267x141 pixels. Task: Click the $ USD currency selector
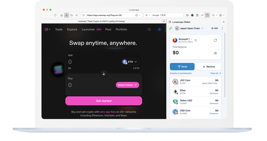click(215, 28)
